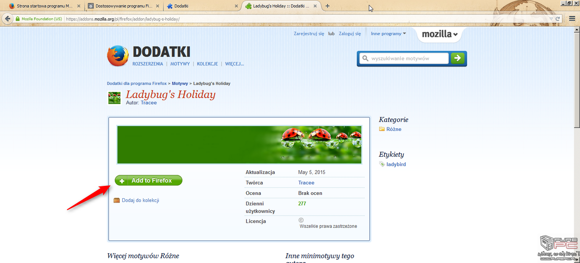The height and width of the screenshot is (263, 580).
Task: Close the Dodatki tab
Action: tap(237, 6)
